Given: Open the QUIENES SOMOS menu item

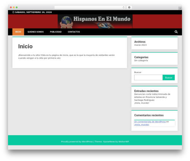Looking at the screenshot, I should (x=36, y=32).
